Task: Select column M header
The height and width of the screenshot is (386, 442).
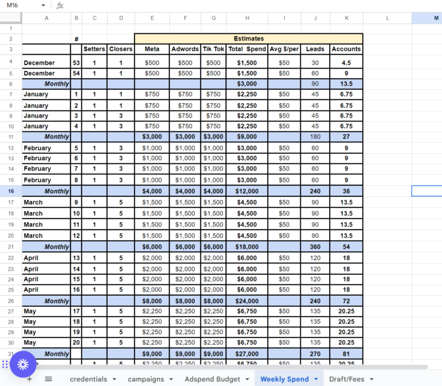Action: (427, 18)
